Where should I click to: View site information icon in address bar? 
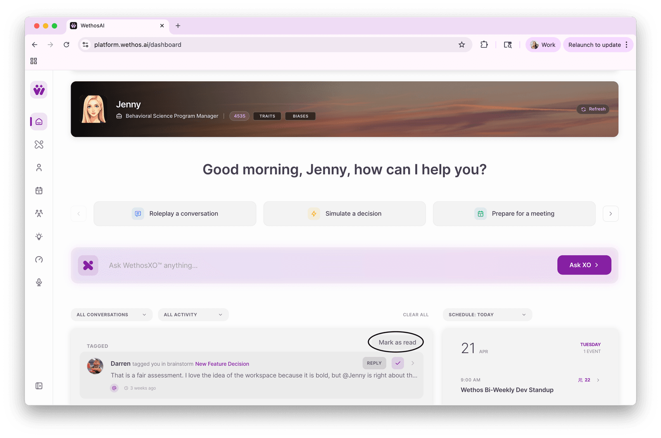tap(86, 45)
